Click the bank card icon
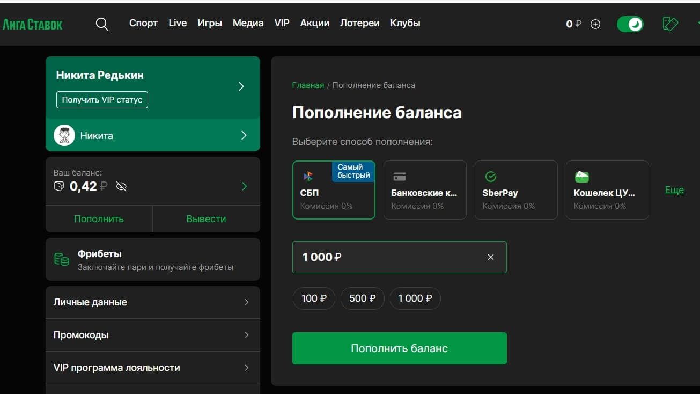This screenshot has height=394, width=700. pos(400,177)
